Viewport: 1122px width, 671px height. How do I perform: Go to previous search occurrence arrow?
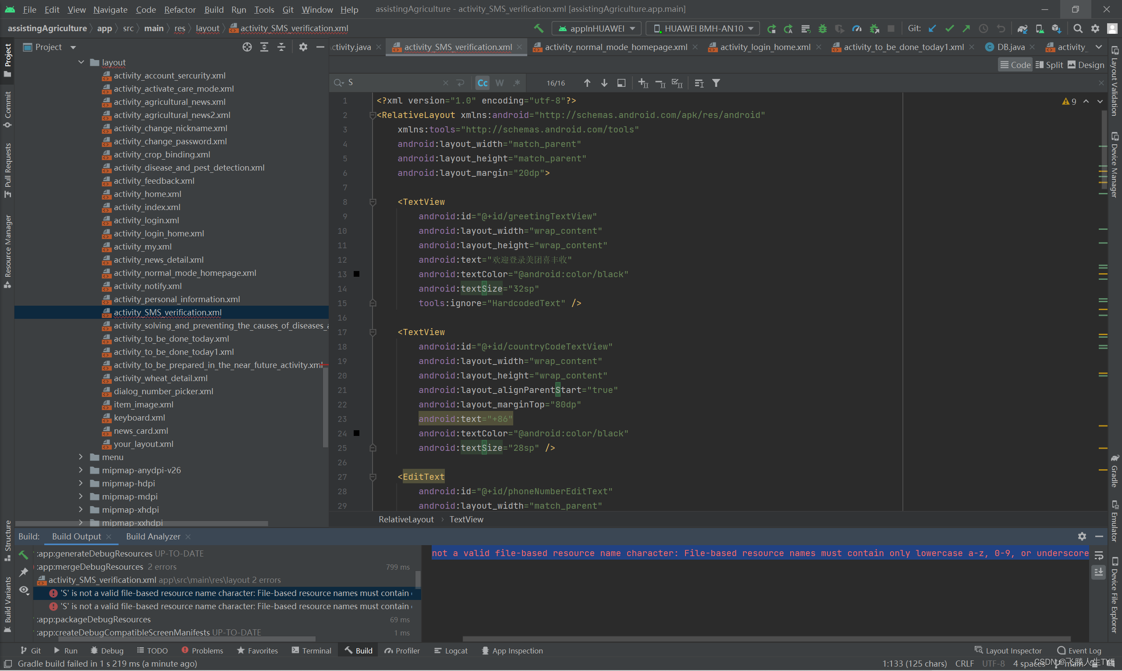click(586, 83)
